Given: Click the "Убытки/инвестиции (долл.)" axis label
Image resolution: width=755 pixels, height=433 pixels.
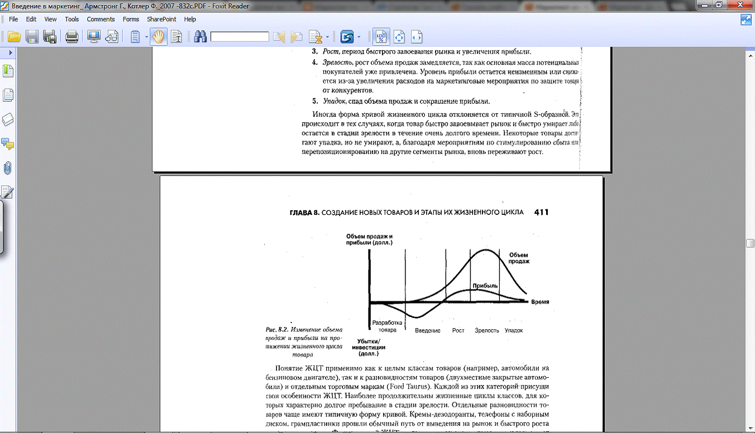Looking at the screenshot, I should coord(368,347).
